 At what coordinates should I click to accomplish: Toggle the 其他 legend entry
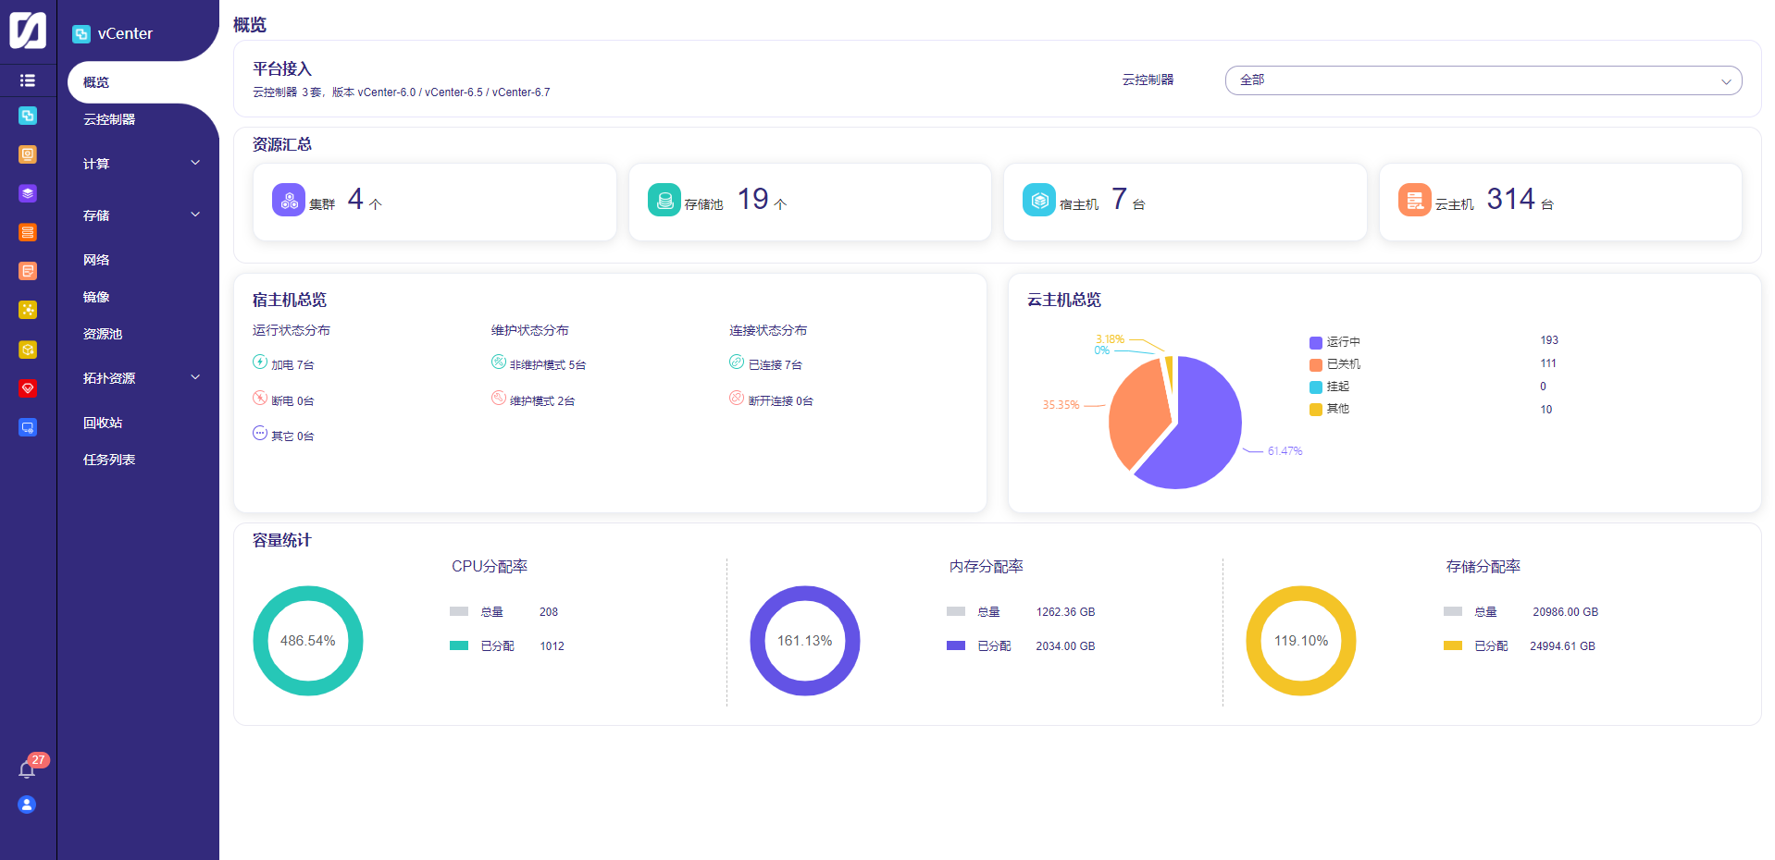coord(1329,409)
